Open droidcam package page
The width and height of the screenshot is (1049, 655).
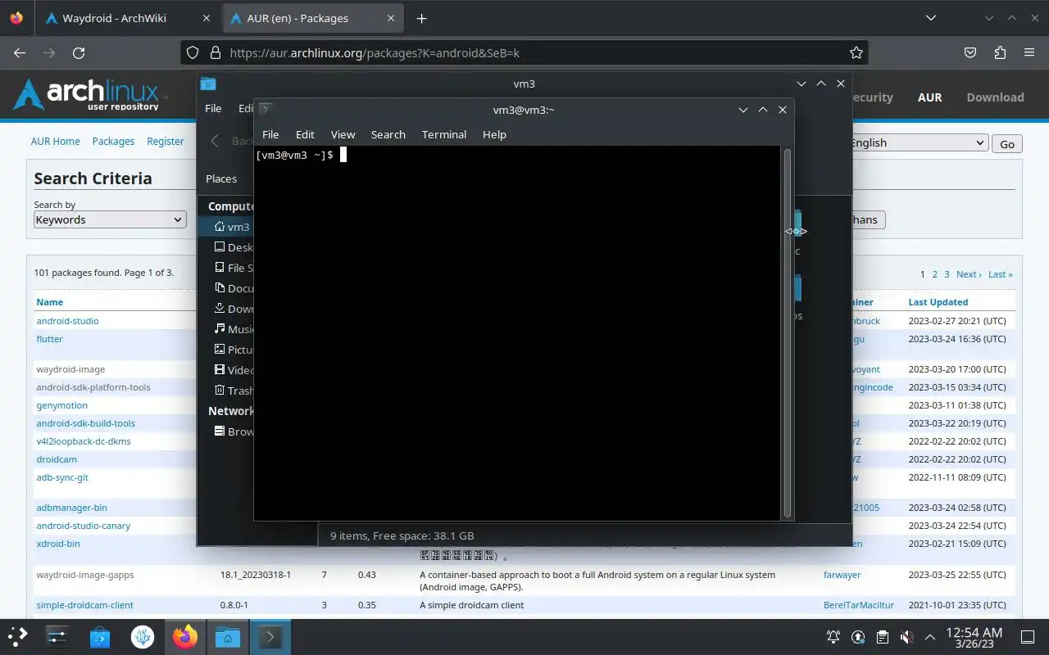tap(57, 459)
